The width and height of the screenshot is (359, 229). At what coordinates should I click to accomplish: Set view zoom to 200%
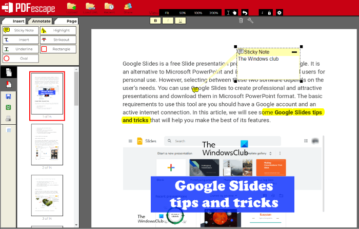[214, 13]
